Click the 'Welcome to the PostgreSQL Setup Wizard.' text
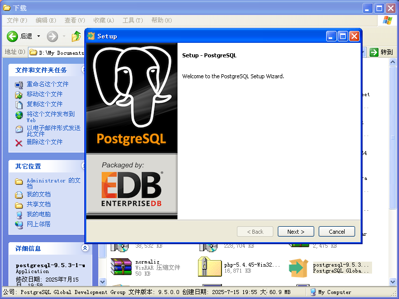This screenshot has height=299, width=399. pos(233,76)
